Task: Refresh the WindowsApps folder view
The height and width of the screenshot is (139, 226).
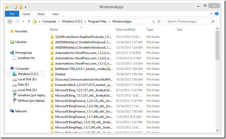Action: [159, 22]
